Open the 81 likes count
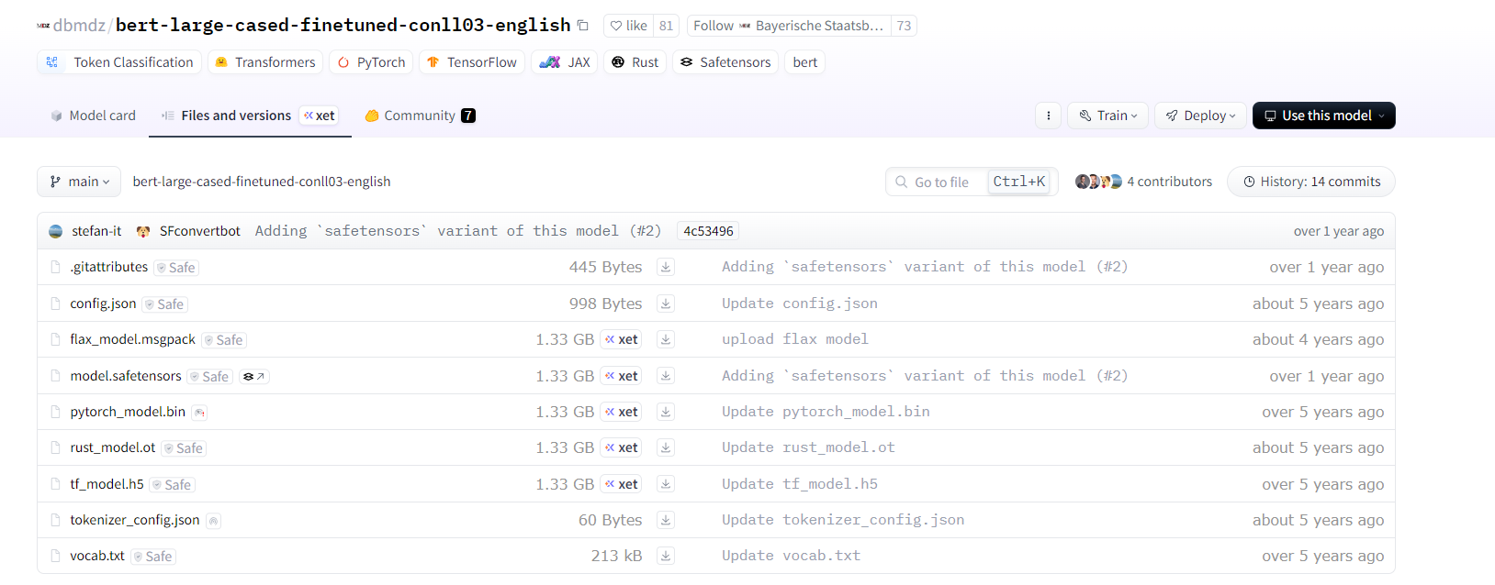This screenshot has width=1495, height=585. 666,26
